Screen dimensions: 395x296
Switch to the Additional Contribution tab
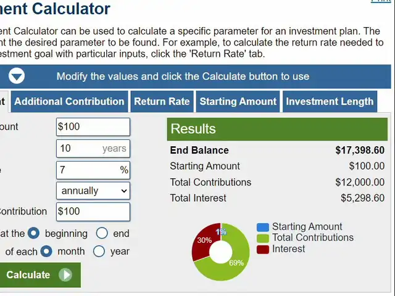pyautogui.click(x=69, y=101)
